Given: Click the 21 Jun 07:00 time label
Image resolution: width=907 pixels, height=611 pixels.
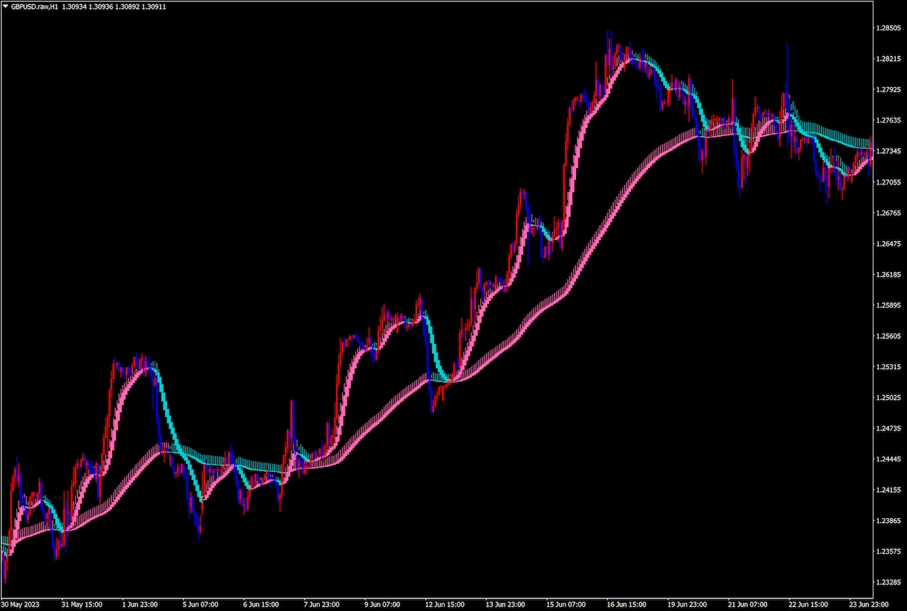Looking at the screenshot, I should [x=747, y=604].
